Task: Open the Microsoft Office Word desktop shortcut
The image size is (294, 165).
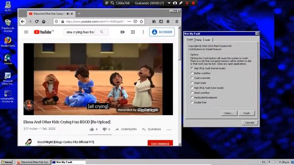Action: coord(8,78)
